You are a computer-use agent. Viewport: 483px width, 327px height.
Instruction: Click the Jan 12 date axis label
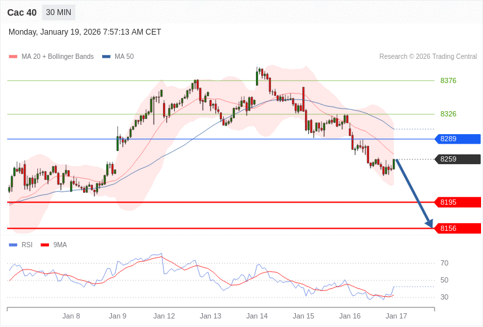tap(164, 316)
